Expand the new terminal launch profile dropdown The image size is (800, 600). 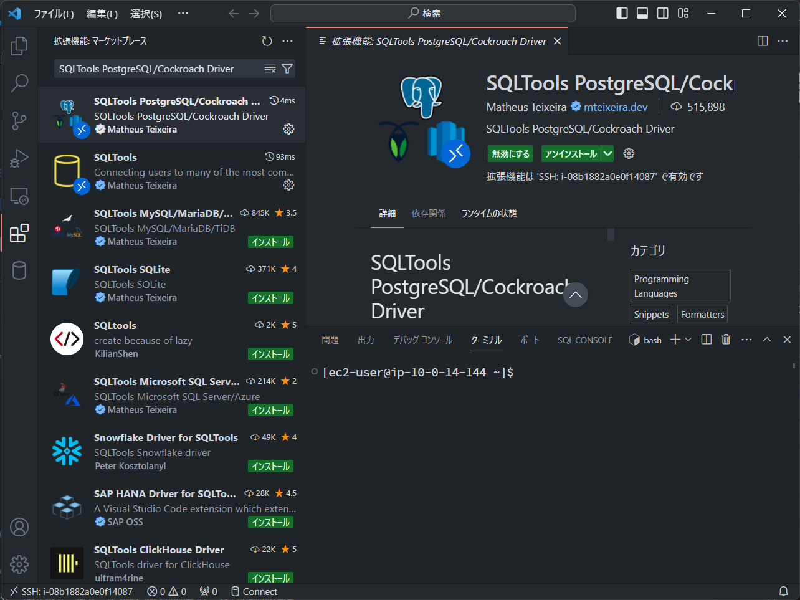[688, 340]
